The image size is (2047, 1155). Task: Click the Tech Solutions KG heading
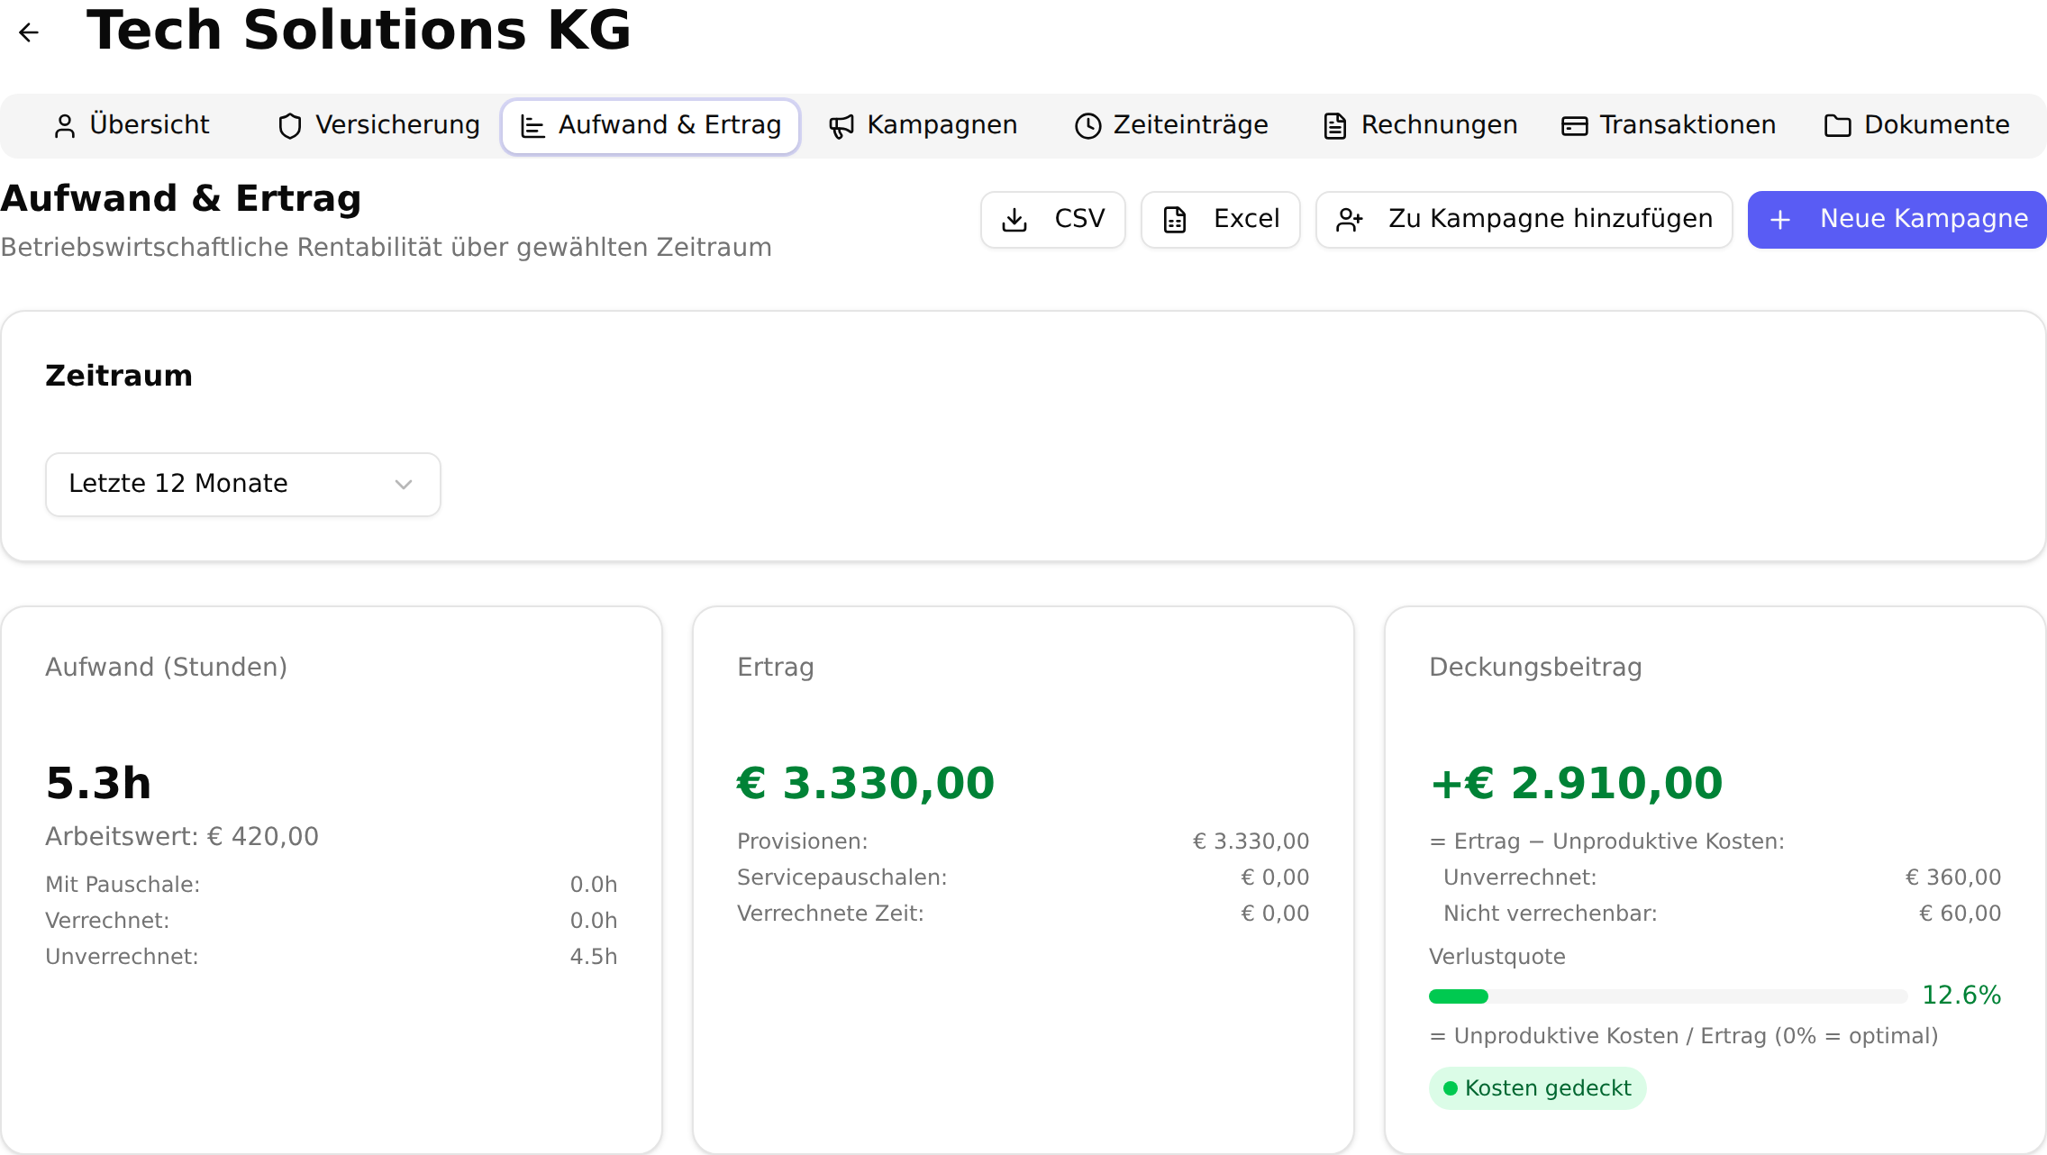pos(359,31)
